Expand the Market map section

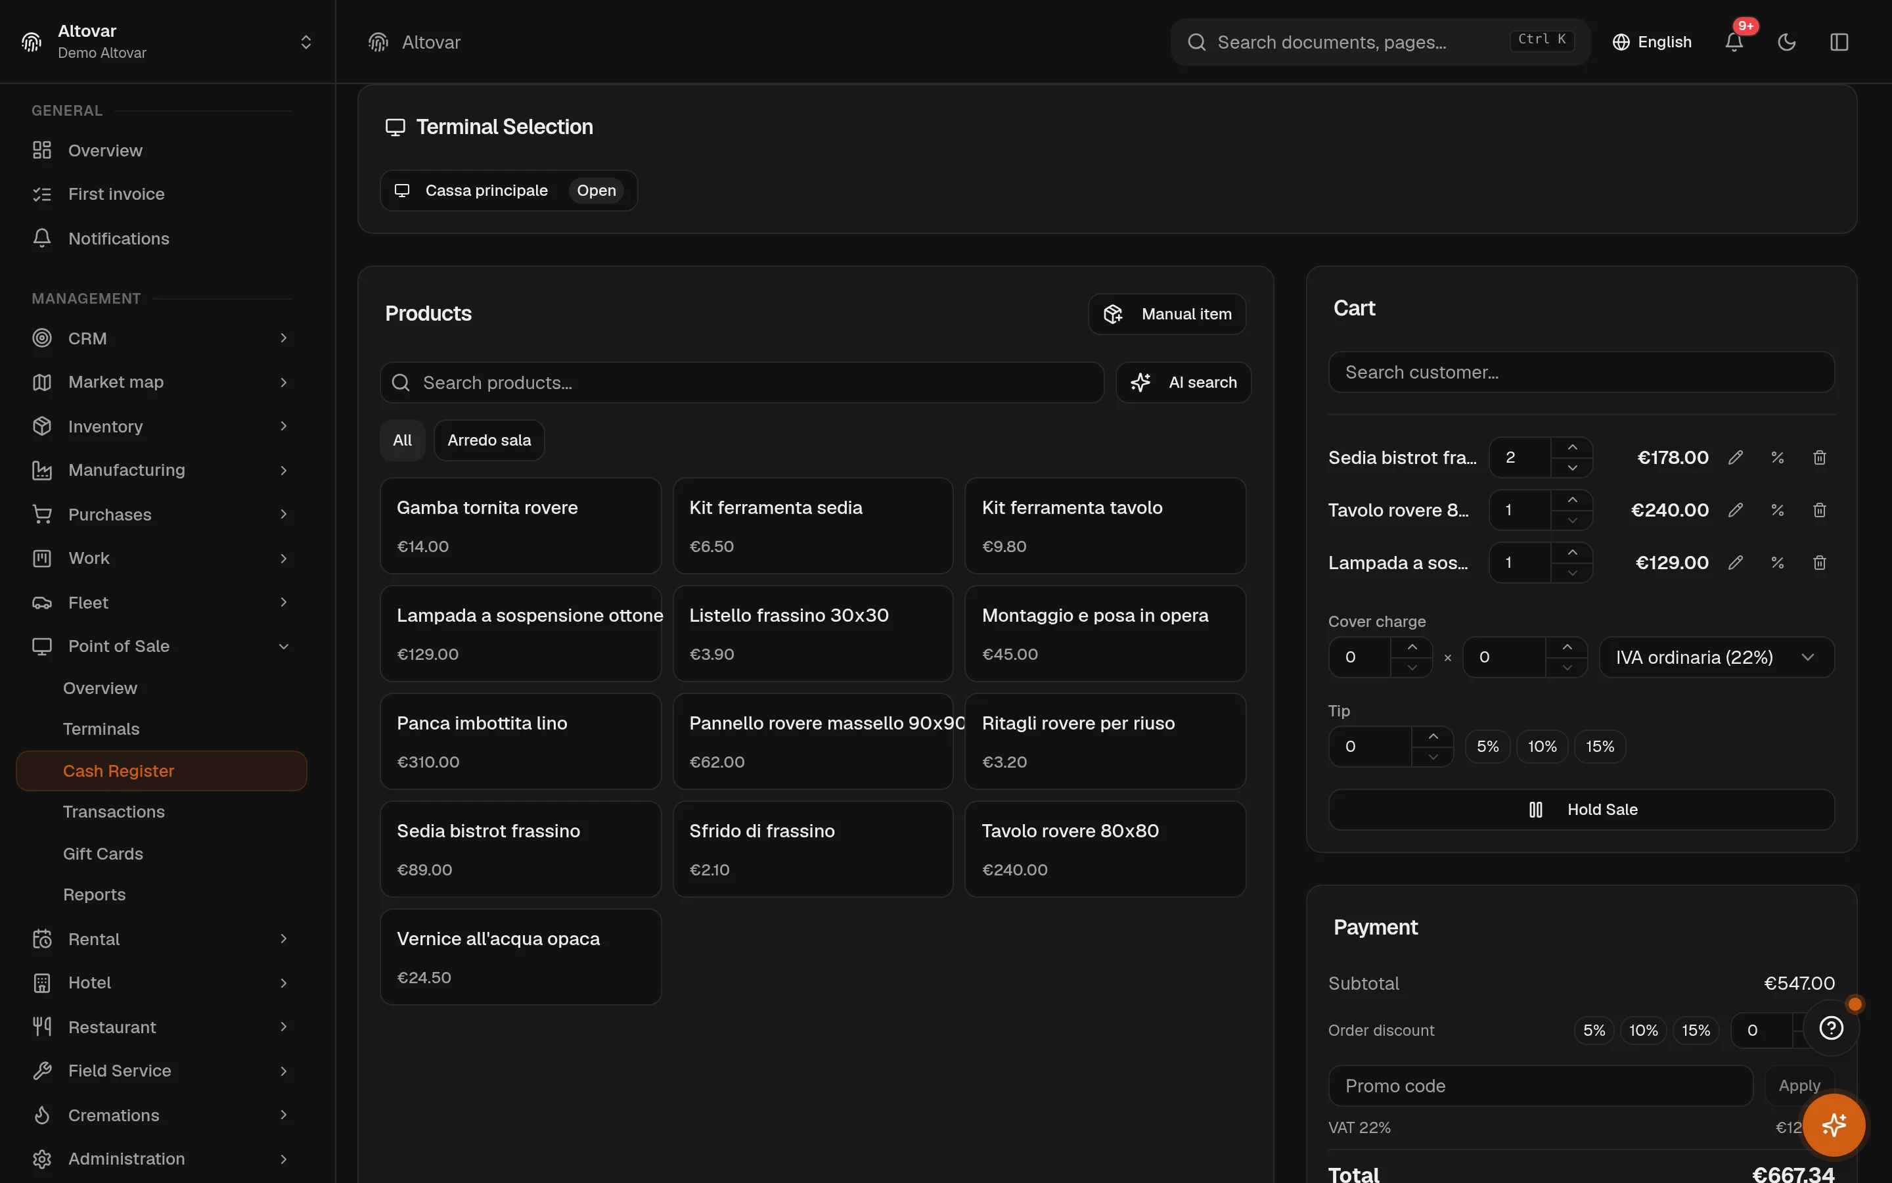pyautogui.click(x=161, y=382)
